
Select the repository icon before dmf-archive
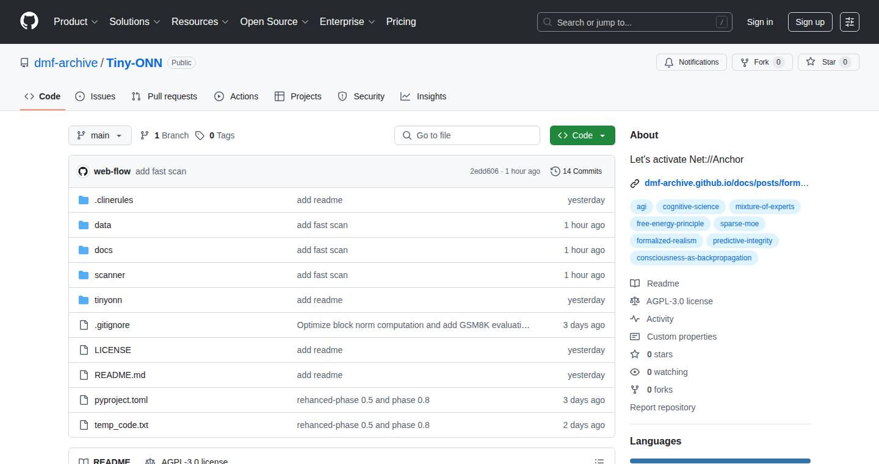tap(24, 63)
